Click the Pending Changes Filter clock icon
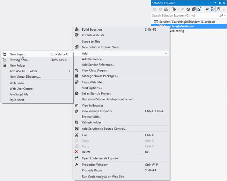This screenshot has height=181, width=227. pyautogui.click(x=174, y=9)
